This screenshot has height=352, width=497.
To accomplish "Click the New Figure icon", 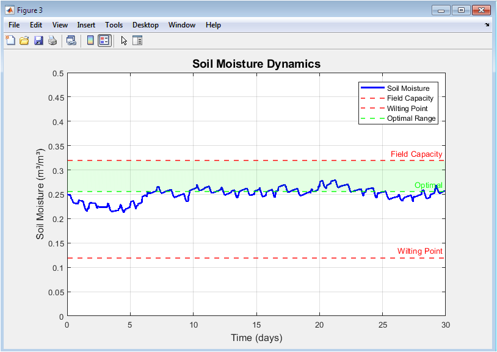I will coord(10,41).
